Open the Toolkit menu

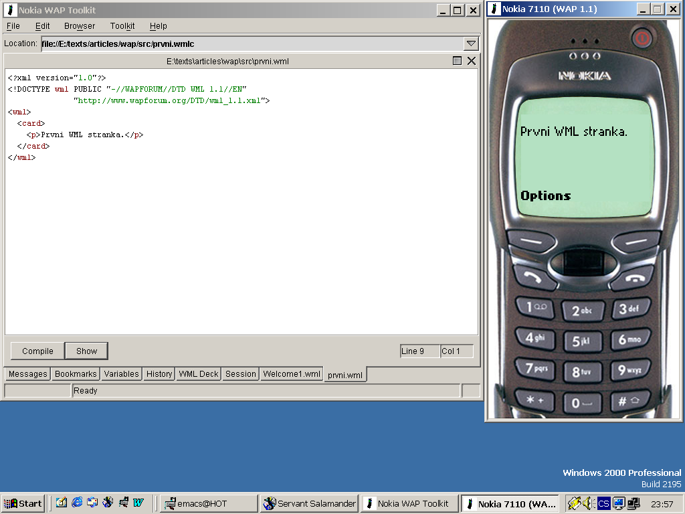122,26
